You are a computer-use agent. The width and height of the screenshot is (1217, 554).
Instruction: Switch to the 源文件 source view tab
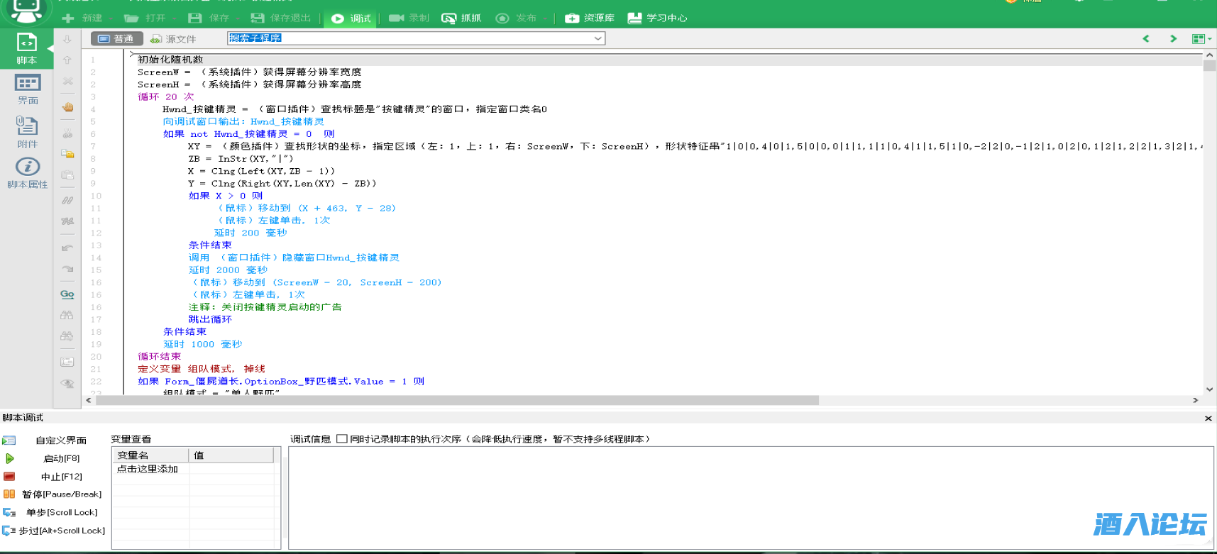coord(173,39)
